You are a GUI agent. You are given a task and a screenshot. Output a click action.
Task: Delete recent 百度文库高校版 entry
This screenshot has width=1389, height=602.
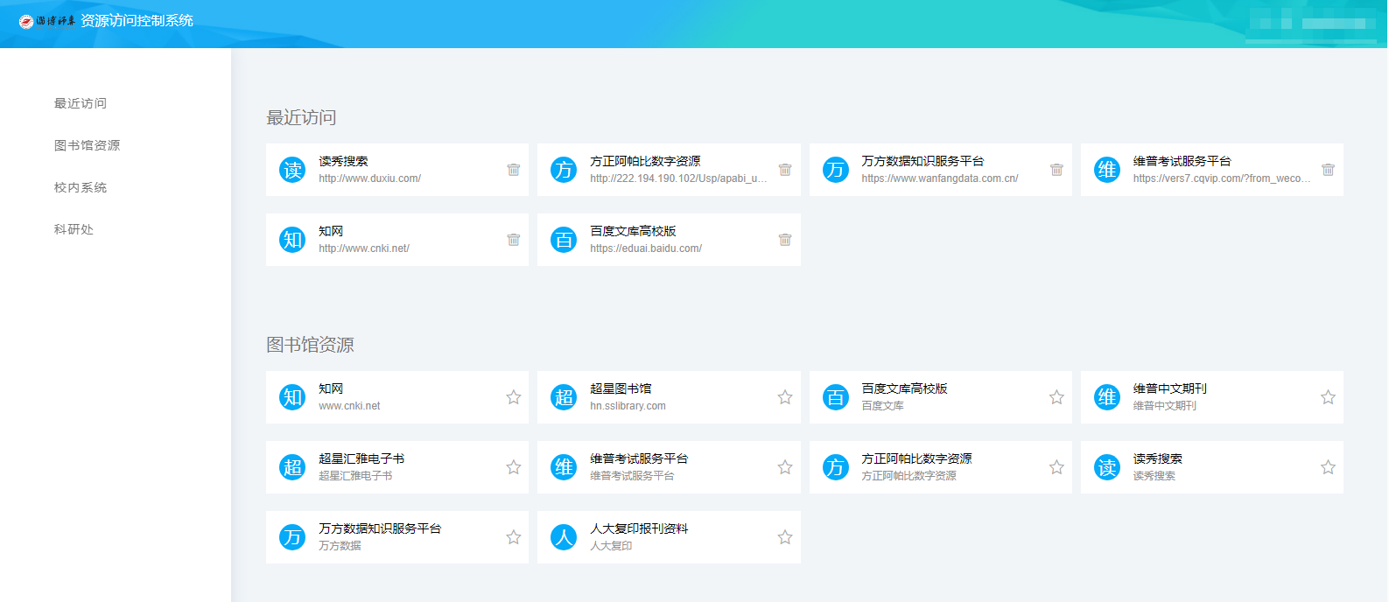pos(784,240)
